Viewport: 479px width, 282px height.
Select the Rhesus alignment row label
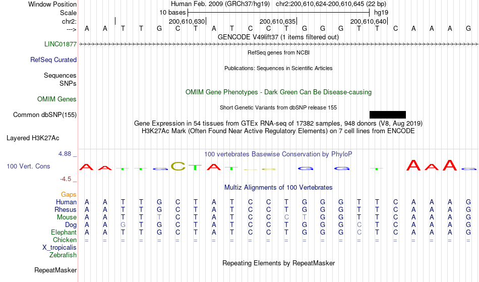66,210
